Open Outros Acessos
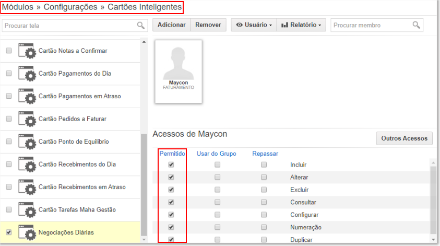 404,138
